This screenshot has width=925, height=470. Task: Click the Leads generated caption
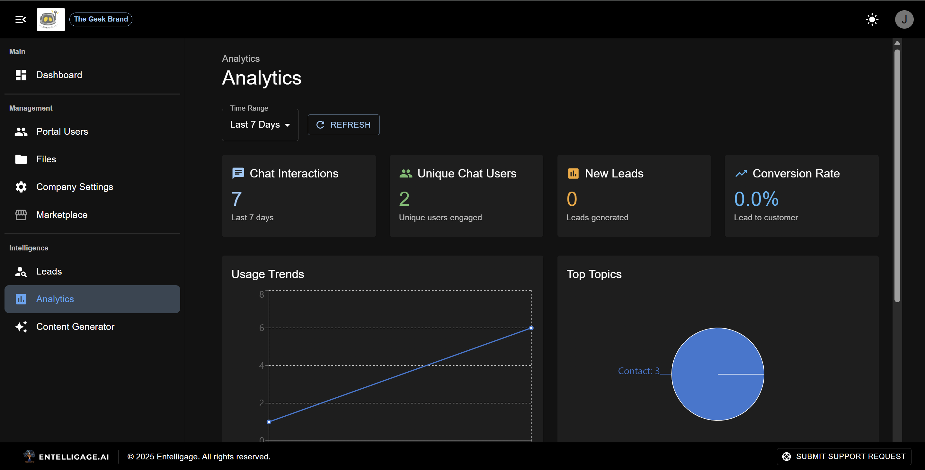(597, 217)
